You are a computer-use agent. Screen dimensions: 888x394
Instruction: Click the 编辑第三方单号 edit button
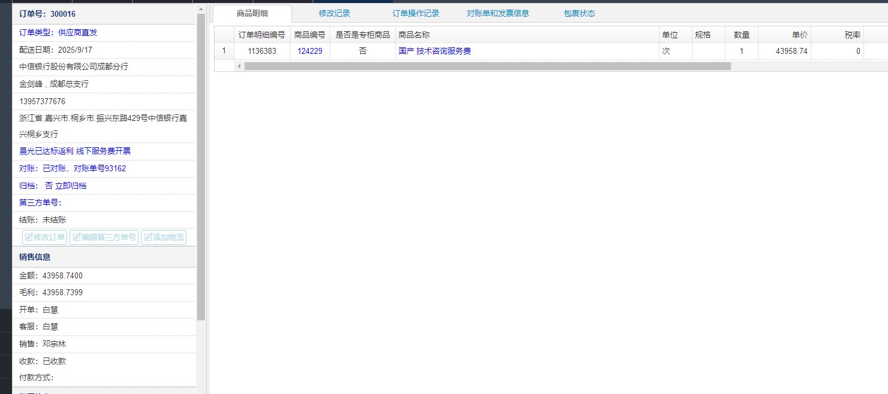(x=104, y=237)
